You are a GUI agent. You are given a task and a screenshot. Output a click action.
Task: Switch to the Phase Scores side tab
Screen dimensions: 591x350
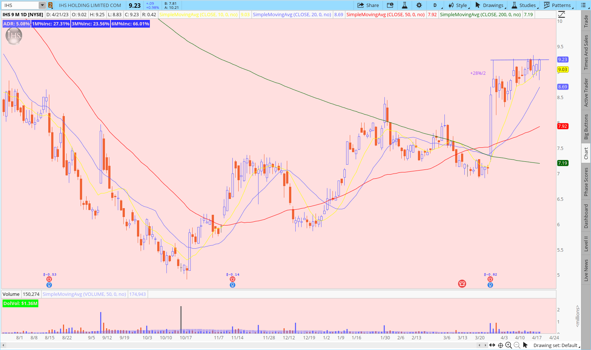(x=586, y=181)
